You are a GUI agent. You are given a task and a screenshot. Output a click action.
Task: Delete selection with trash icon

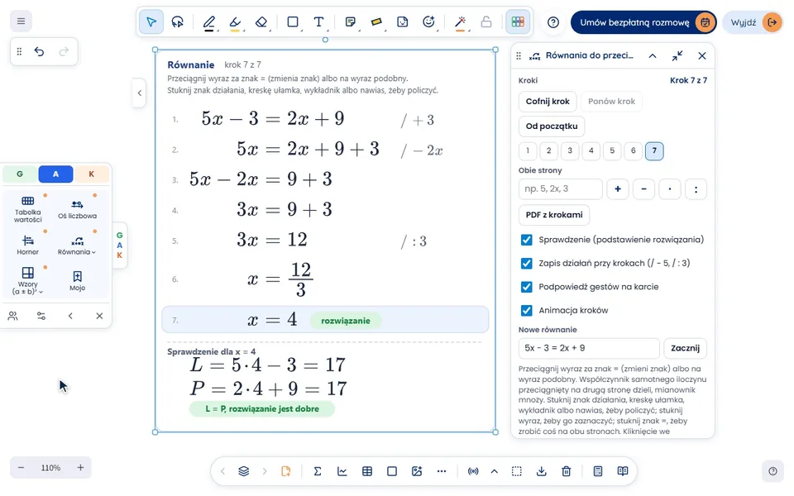(x=566, y=471)
